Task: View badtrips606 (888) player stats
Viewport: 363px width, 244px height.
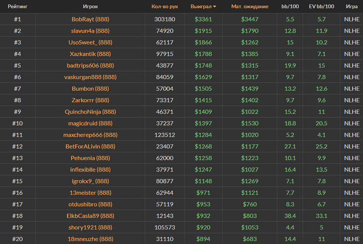Action: pos(90,65)
